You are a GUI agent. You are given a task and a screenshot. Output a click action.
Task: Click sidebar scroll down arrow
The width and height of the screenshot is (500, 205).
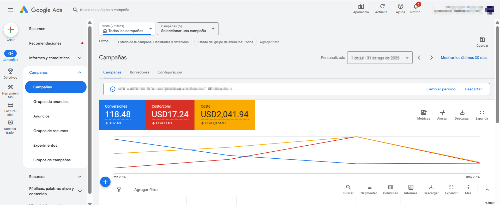coord(90,203)
